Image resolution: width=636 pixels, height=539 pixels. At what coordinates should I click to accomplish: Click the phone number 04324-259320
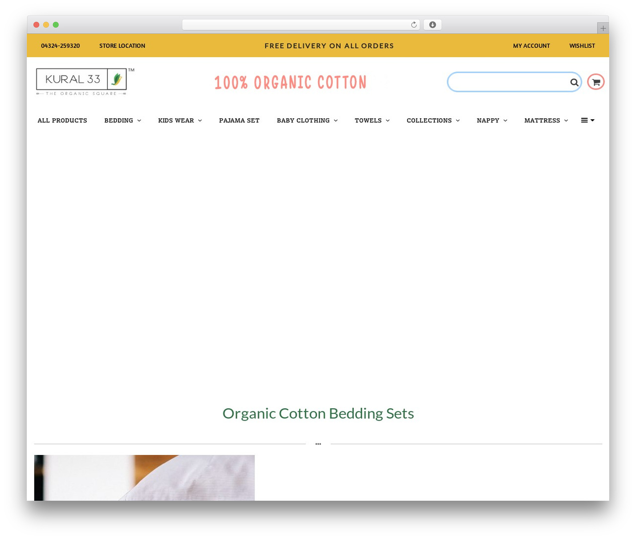point(60,46)
